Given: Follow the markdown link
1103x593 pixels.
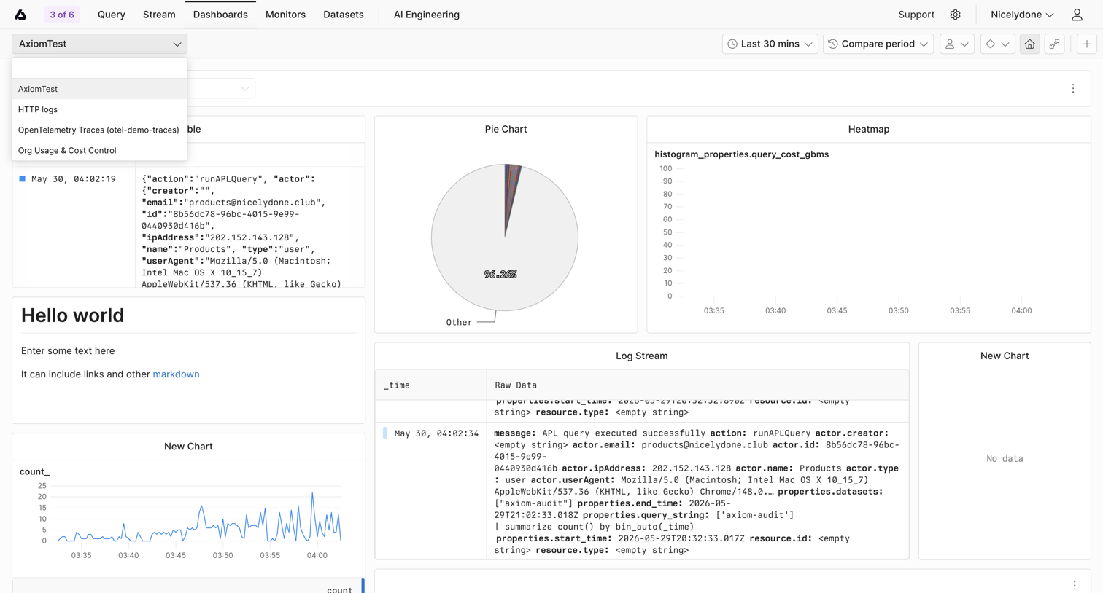Looking at the screenshot, I should click(176, 374).
